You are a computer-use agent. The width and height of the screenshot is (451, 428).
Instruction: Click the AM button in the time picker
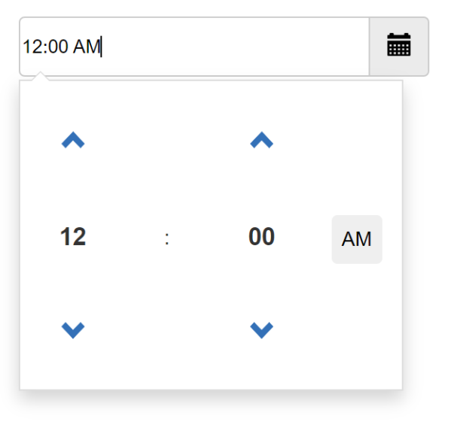[x=357, y=239]
